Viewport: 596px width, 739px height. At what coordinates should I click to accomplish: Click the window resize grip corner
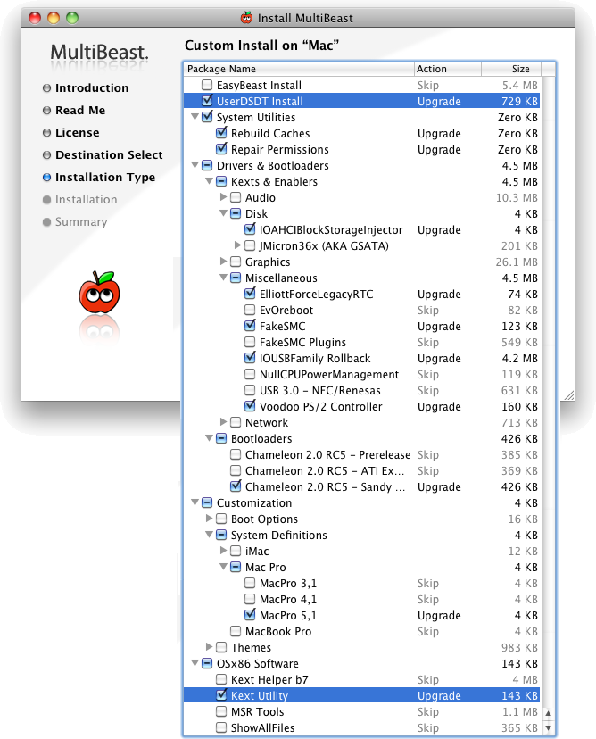coord(569,395)
